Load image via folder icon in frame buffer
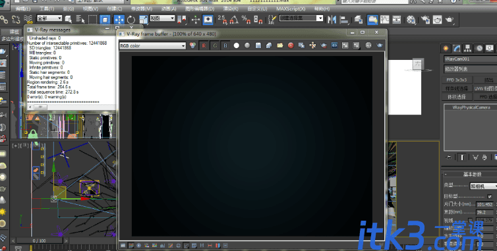 coord(280,45)
